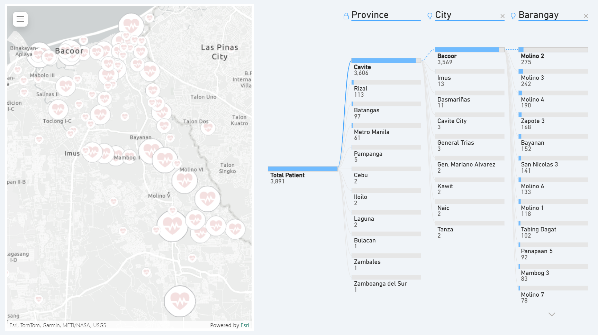
Task: Click the heart marker above Toclong I-C label
Action: coord(58,109)
